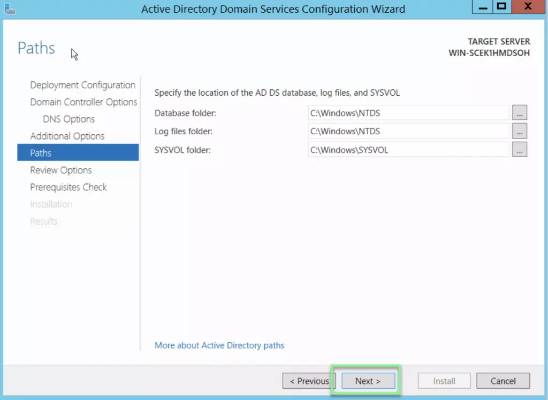The height and width of the screenshot is (400, 548).
Task: Click into the Database folder path field
Action: coord(408,113)
